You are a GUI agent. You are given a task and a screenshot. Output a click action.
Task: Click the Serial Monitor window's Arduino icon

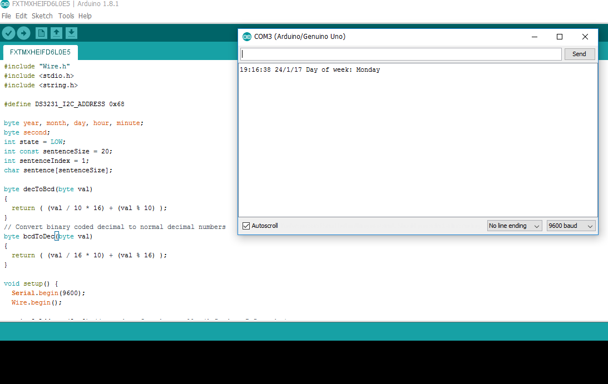[246, 36]
